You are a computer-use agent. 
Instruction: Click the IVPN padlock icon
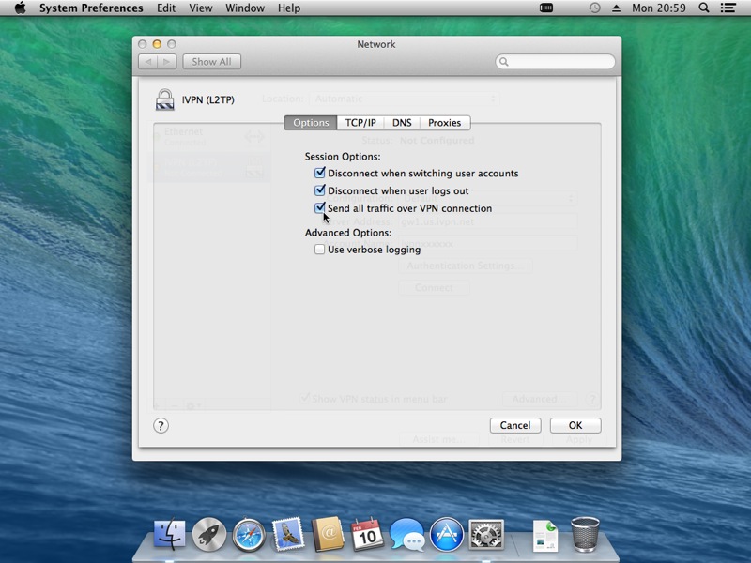pyautogui.click(x=165, y=99)
